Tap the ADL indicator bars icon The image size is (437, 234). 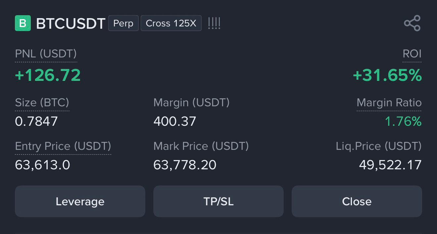tap(214, 23)
